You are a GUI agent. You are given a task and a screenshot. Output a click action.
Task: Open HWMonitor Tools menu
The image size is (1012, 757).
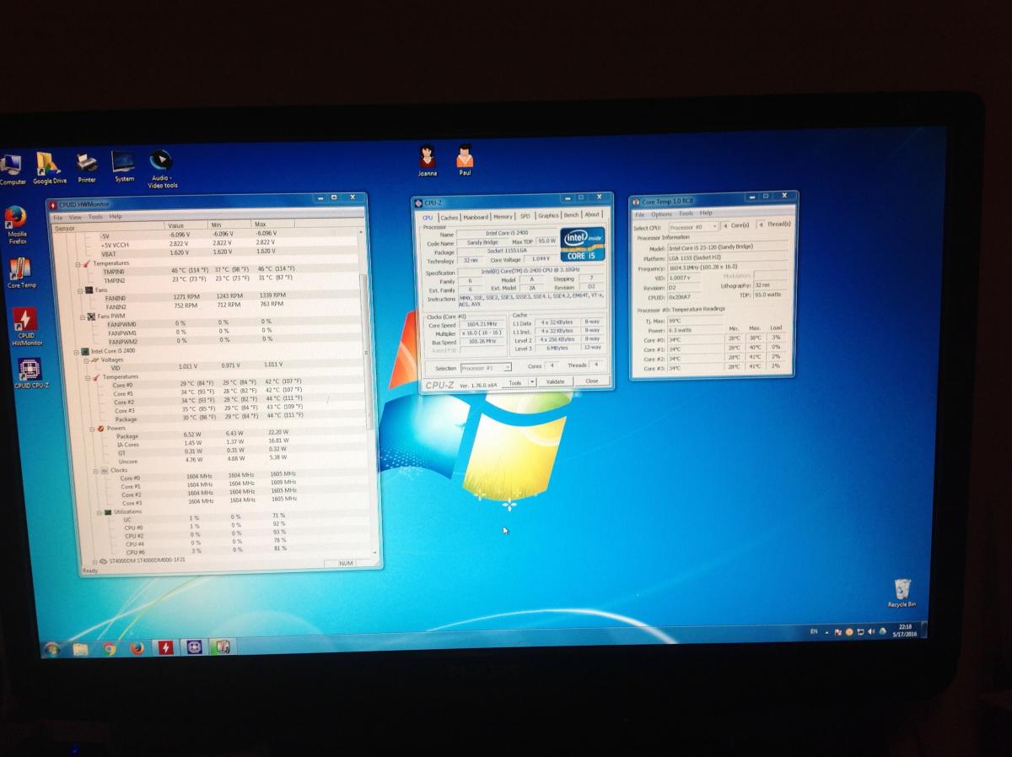point(95,217)
